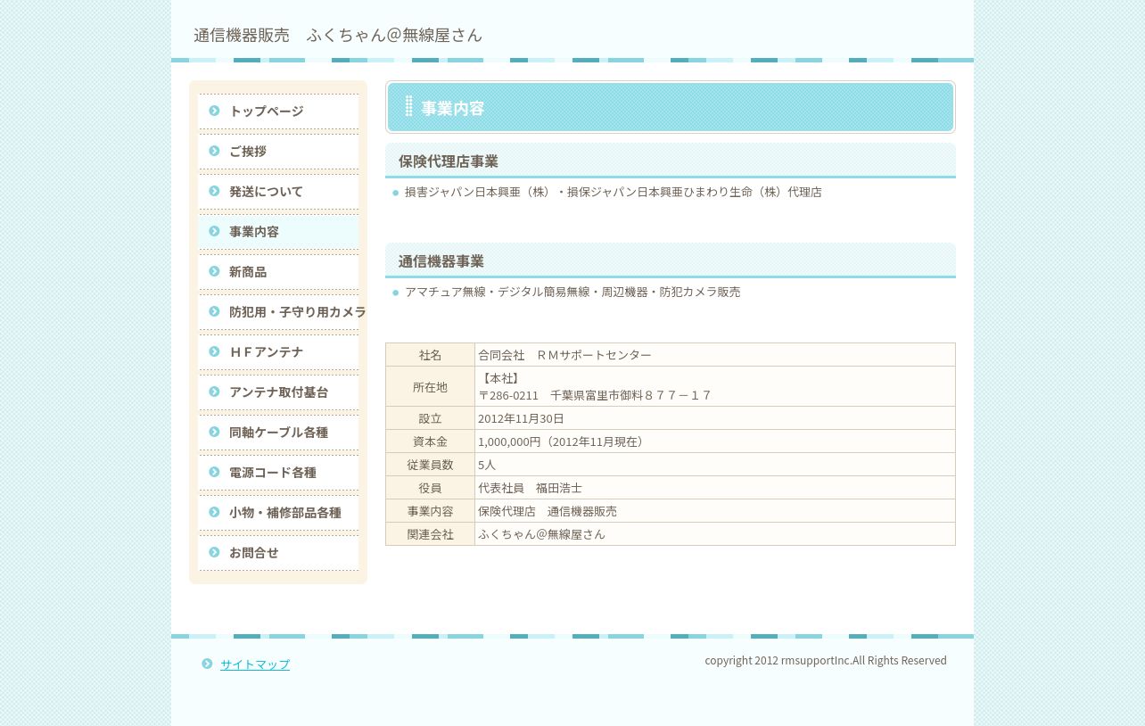This screenshot has width=1145, height=726.
Task: Click arrow icon beside ＨＦアンテナ
Action: [x=214, y=351]
